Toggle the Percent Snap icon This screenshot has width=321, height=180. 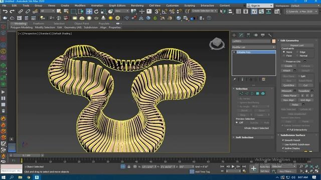point(172,11)
